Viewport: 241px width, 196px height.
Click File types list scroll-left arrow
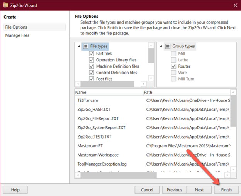[78, 84]
